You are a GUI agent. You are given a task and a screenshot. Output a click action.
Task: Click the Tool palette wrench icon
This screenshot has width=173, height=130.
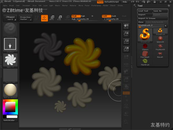[135, 5]
